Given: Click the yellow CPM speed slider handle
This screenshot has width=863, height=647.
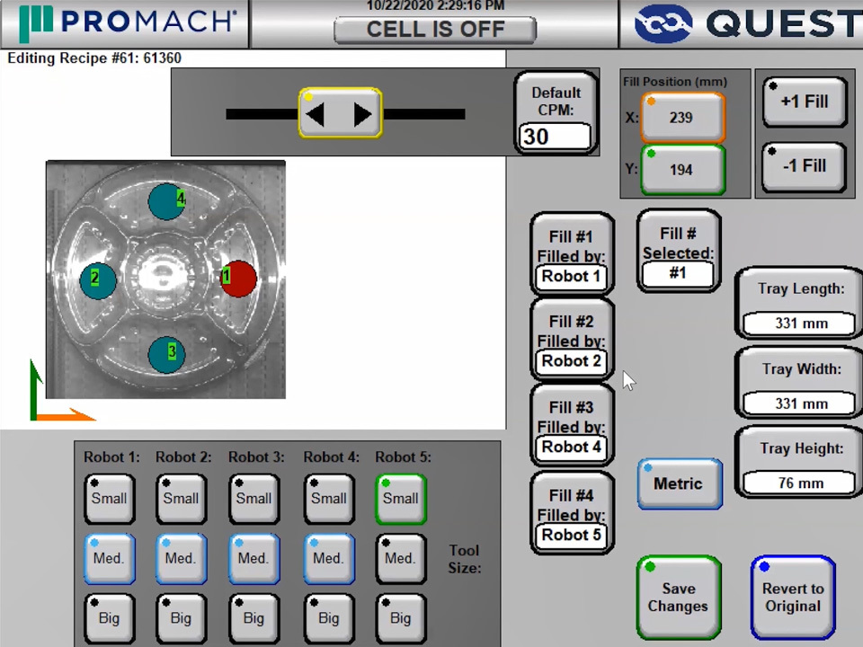Looking at the screenshot, I should coord(340,114).
